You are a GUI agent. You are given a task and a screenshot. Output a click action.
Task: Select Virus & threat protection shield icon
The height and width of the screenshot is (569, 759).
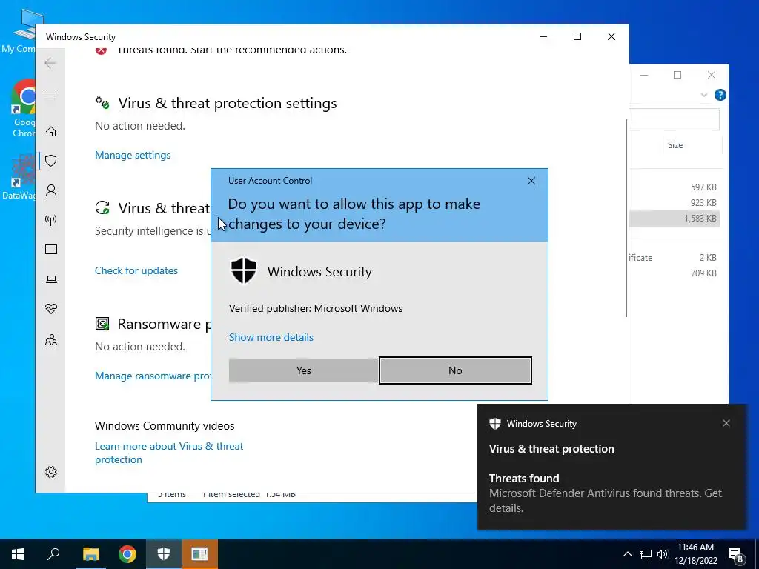[51, 161]
